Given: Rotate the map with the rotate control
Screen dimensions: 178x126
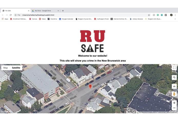Looking at the screenshot, I should 174,78.
